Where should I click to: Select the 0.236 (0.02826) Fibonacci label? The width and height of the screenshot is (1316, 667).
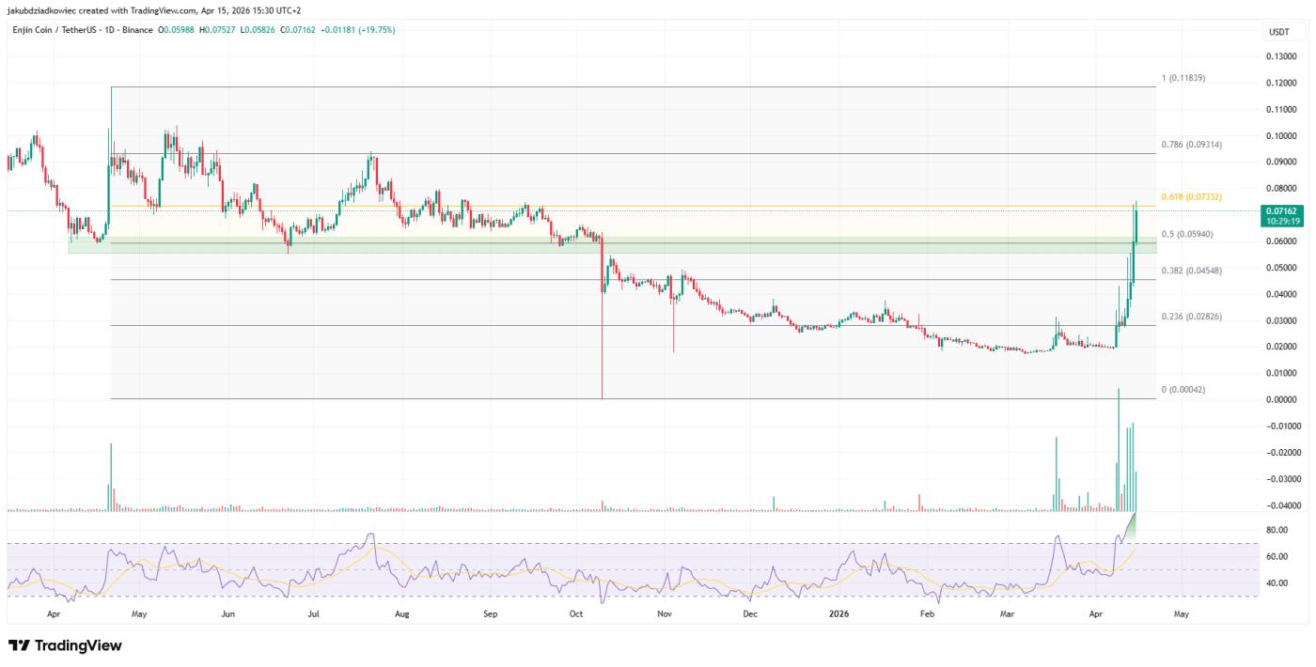(1191, 316)
